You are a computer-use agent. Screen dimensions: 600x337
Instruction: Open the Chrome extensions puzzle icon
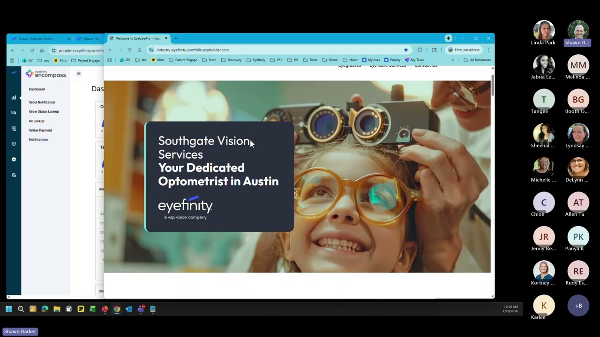(x=420, y=50)
